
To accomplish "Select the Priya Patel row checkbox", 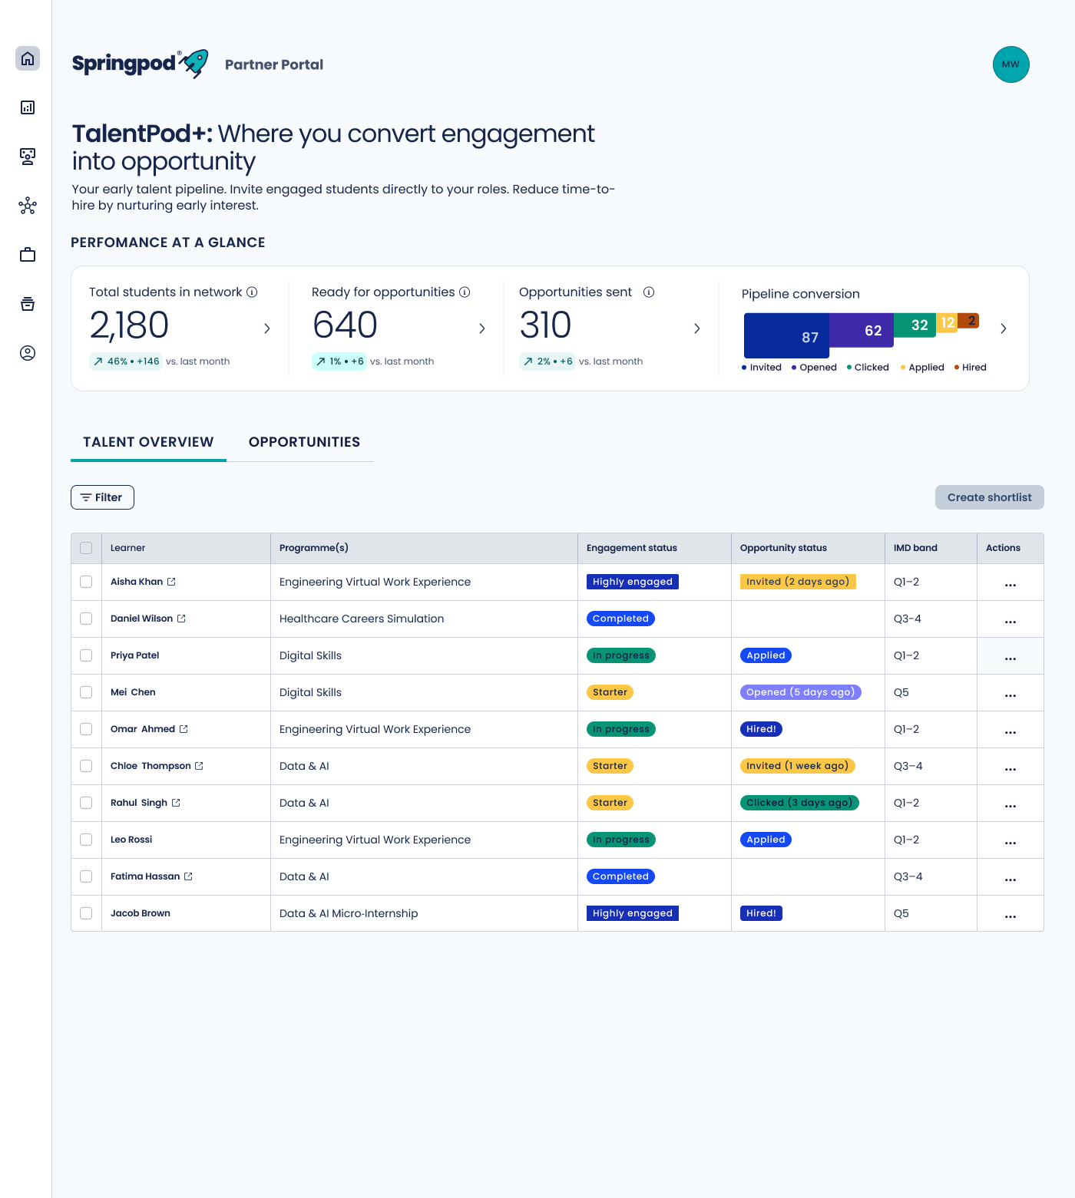I will click(86, 655).
